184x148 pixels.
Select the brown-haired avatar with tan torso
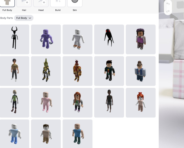(x=46, y=134)
